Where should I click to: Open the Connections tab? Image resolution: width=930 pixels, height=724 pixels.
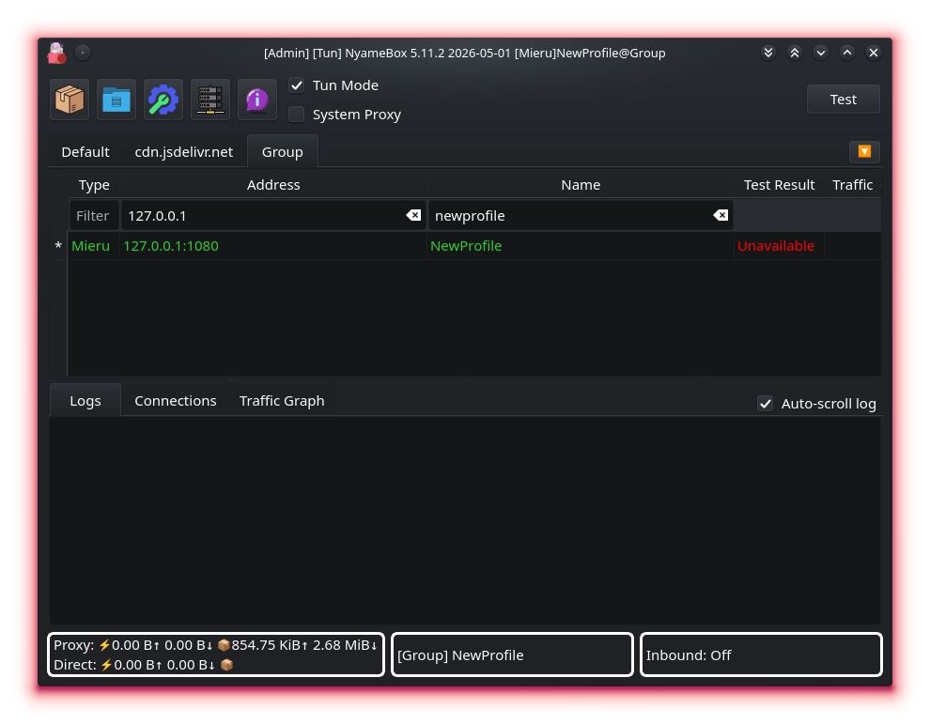pyautogui.click(x=176, y=401)
